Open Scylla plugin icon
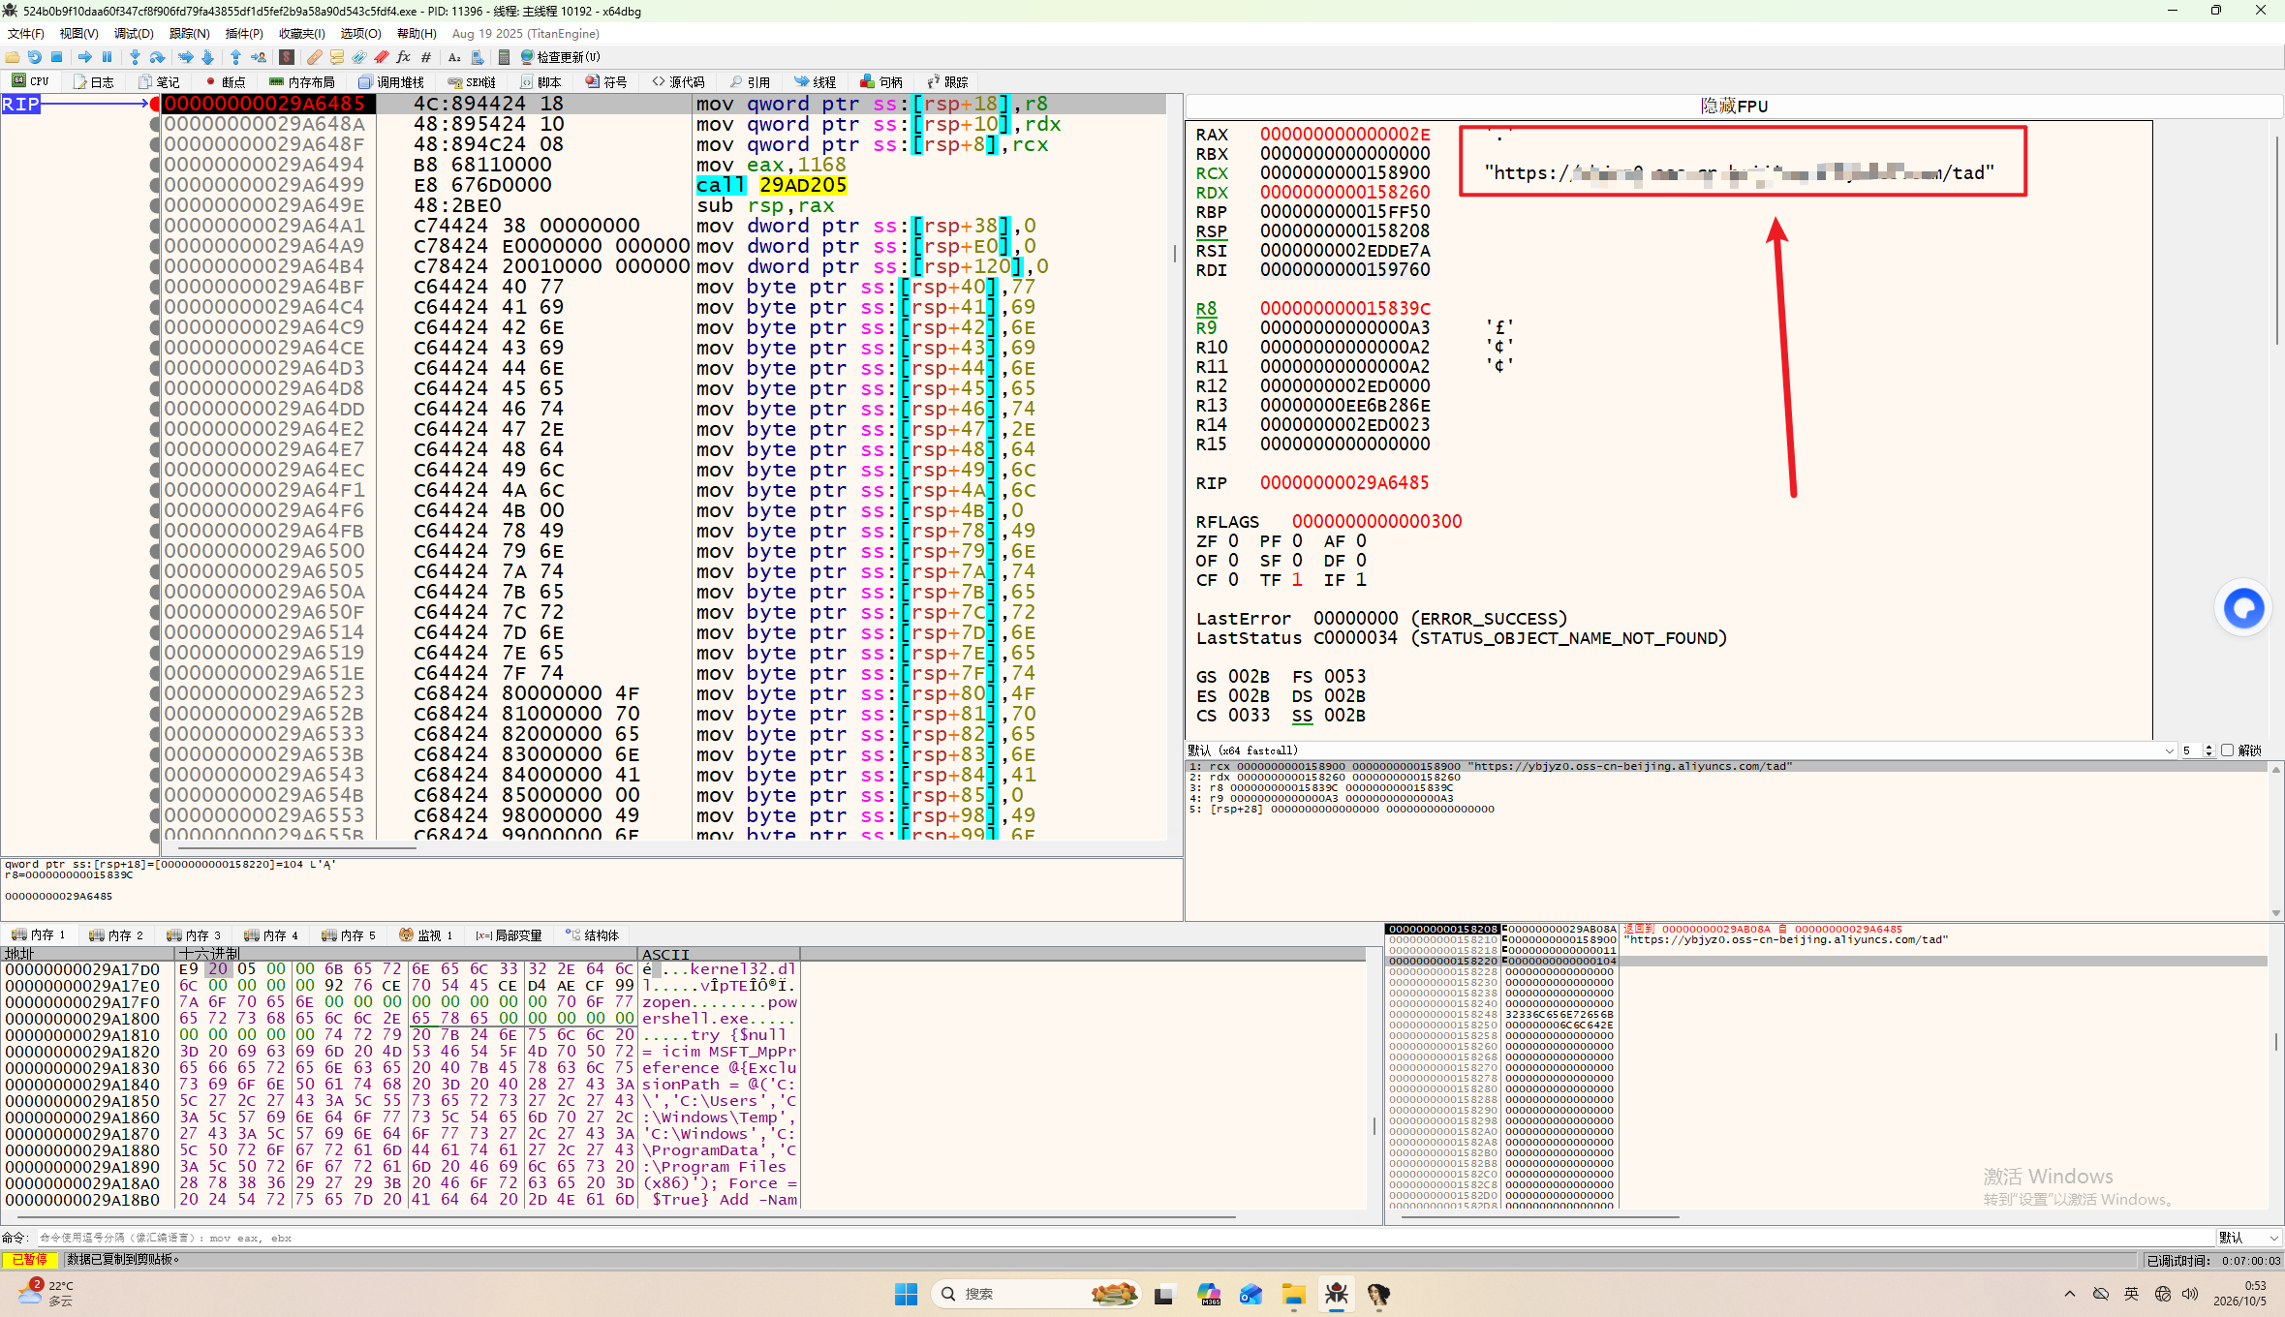Screen dimensions: 2285x1317 click(287, 57)
